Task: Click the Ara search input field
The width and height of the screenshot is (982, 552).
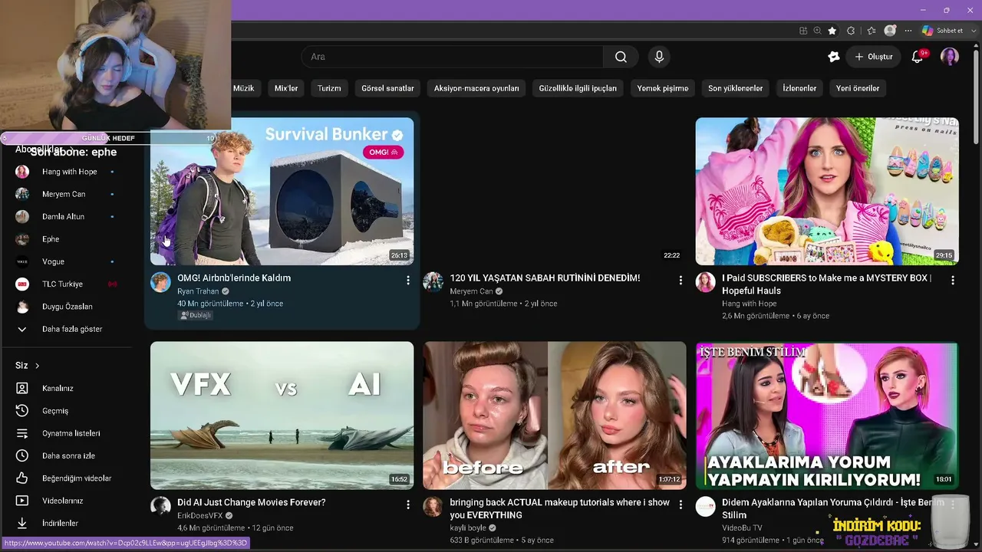Action: click(452, 57)
